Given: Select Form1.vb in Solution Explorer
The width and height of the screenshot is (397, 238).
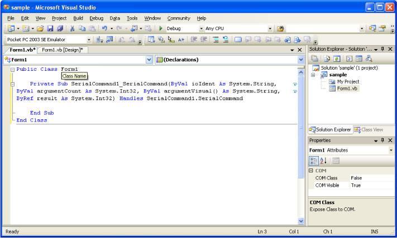Looking at the screenshot, I should tap(347, 89).
